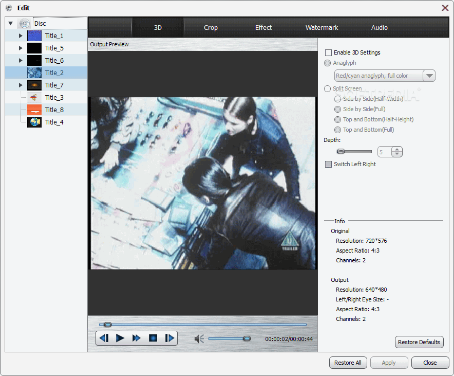Choose Side by Side(Half-Width) option
Screen dimensions: 454x376
click(x=337, y=99)
